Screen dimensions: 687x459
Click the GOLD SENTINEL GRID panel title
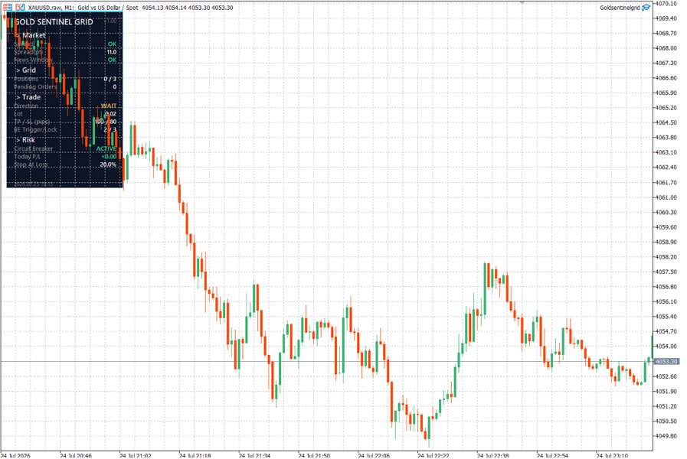[x=54, y=22]
